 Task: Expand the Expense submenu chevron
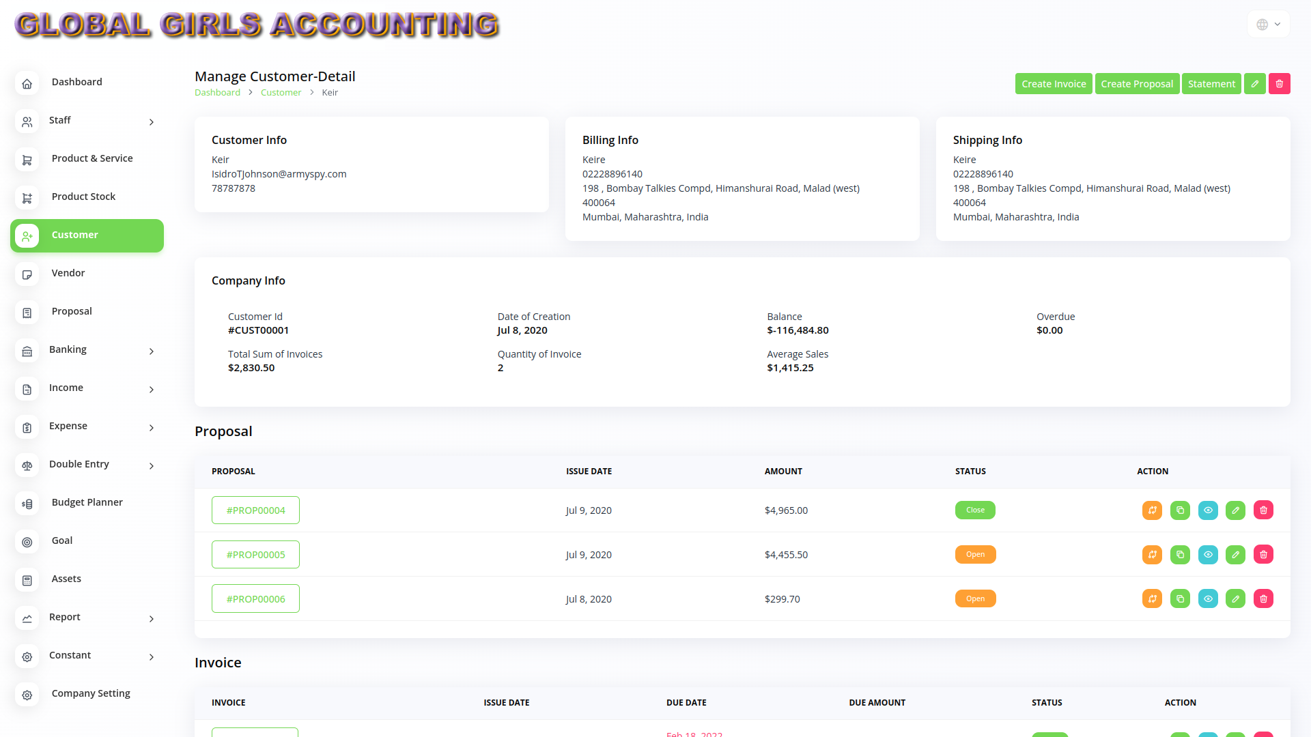pos(152,428)
